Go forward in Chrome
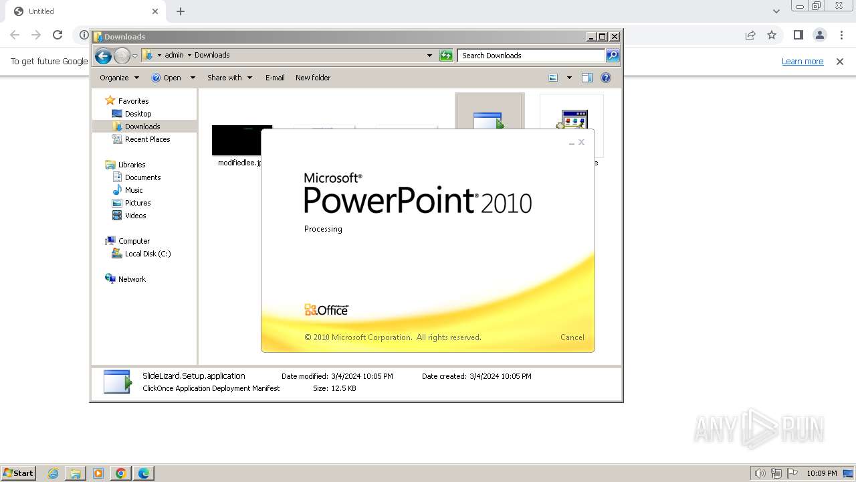The height and width of the screenshot is (482, 856). (x=36, y=35)
